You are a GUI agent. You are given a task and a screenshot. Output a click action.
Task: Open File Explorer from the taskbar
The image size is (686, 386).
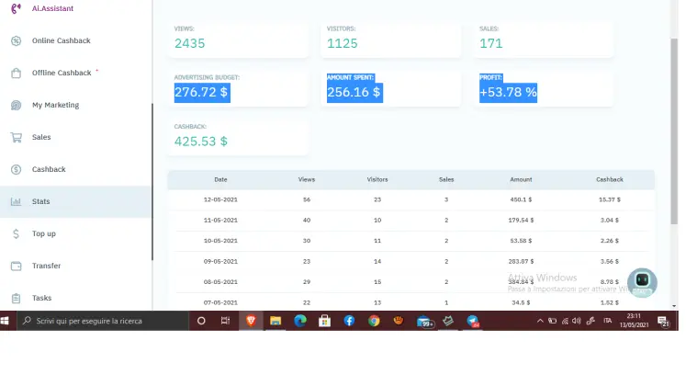tap(276, 321)
